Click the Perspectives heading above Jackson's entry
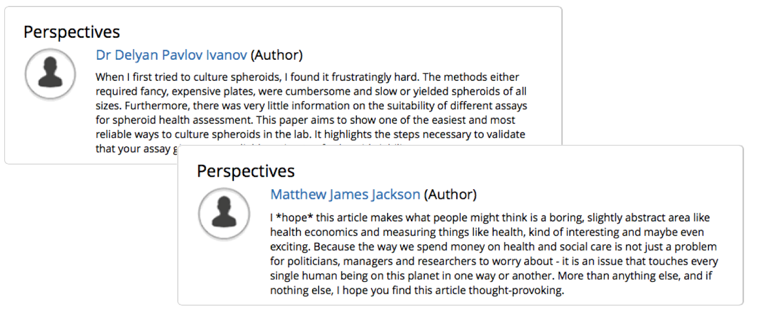 tap(245, 171)
